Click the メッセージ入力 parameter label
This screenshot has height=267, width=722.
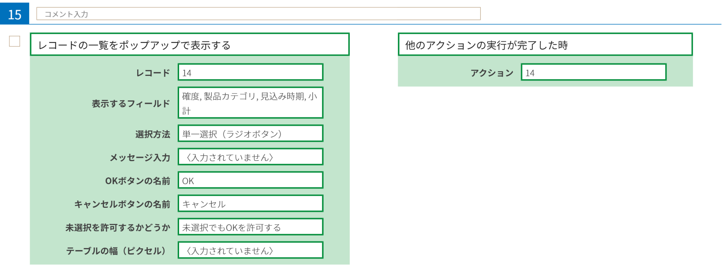click(140, 157)
